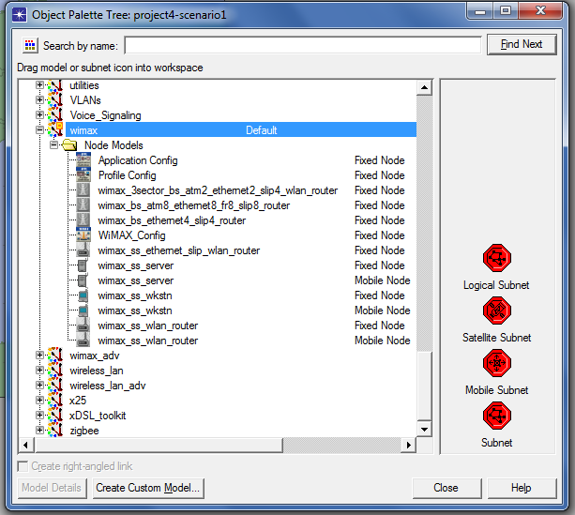
Task: Maximize the Object Palette Tree window
Action: pyautogui.click(x=506, y=10)
